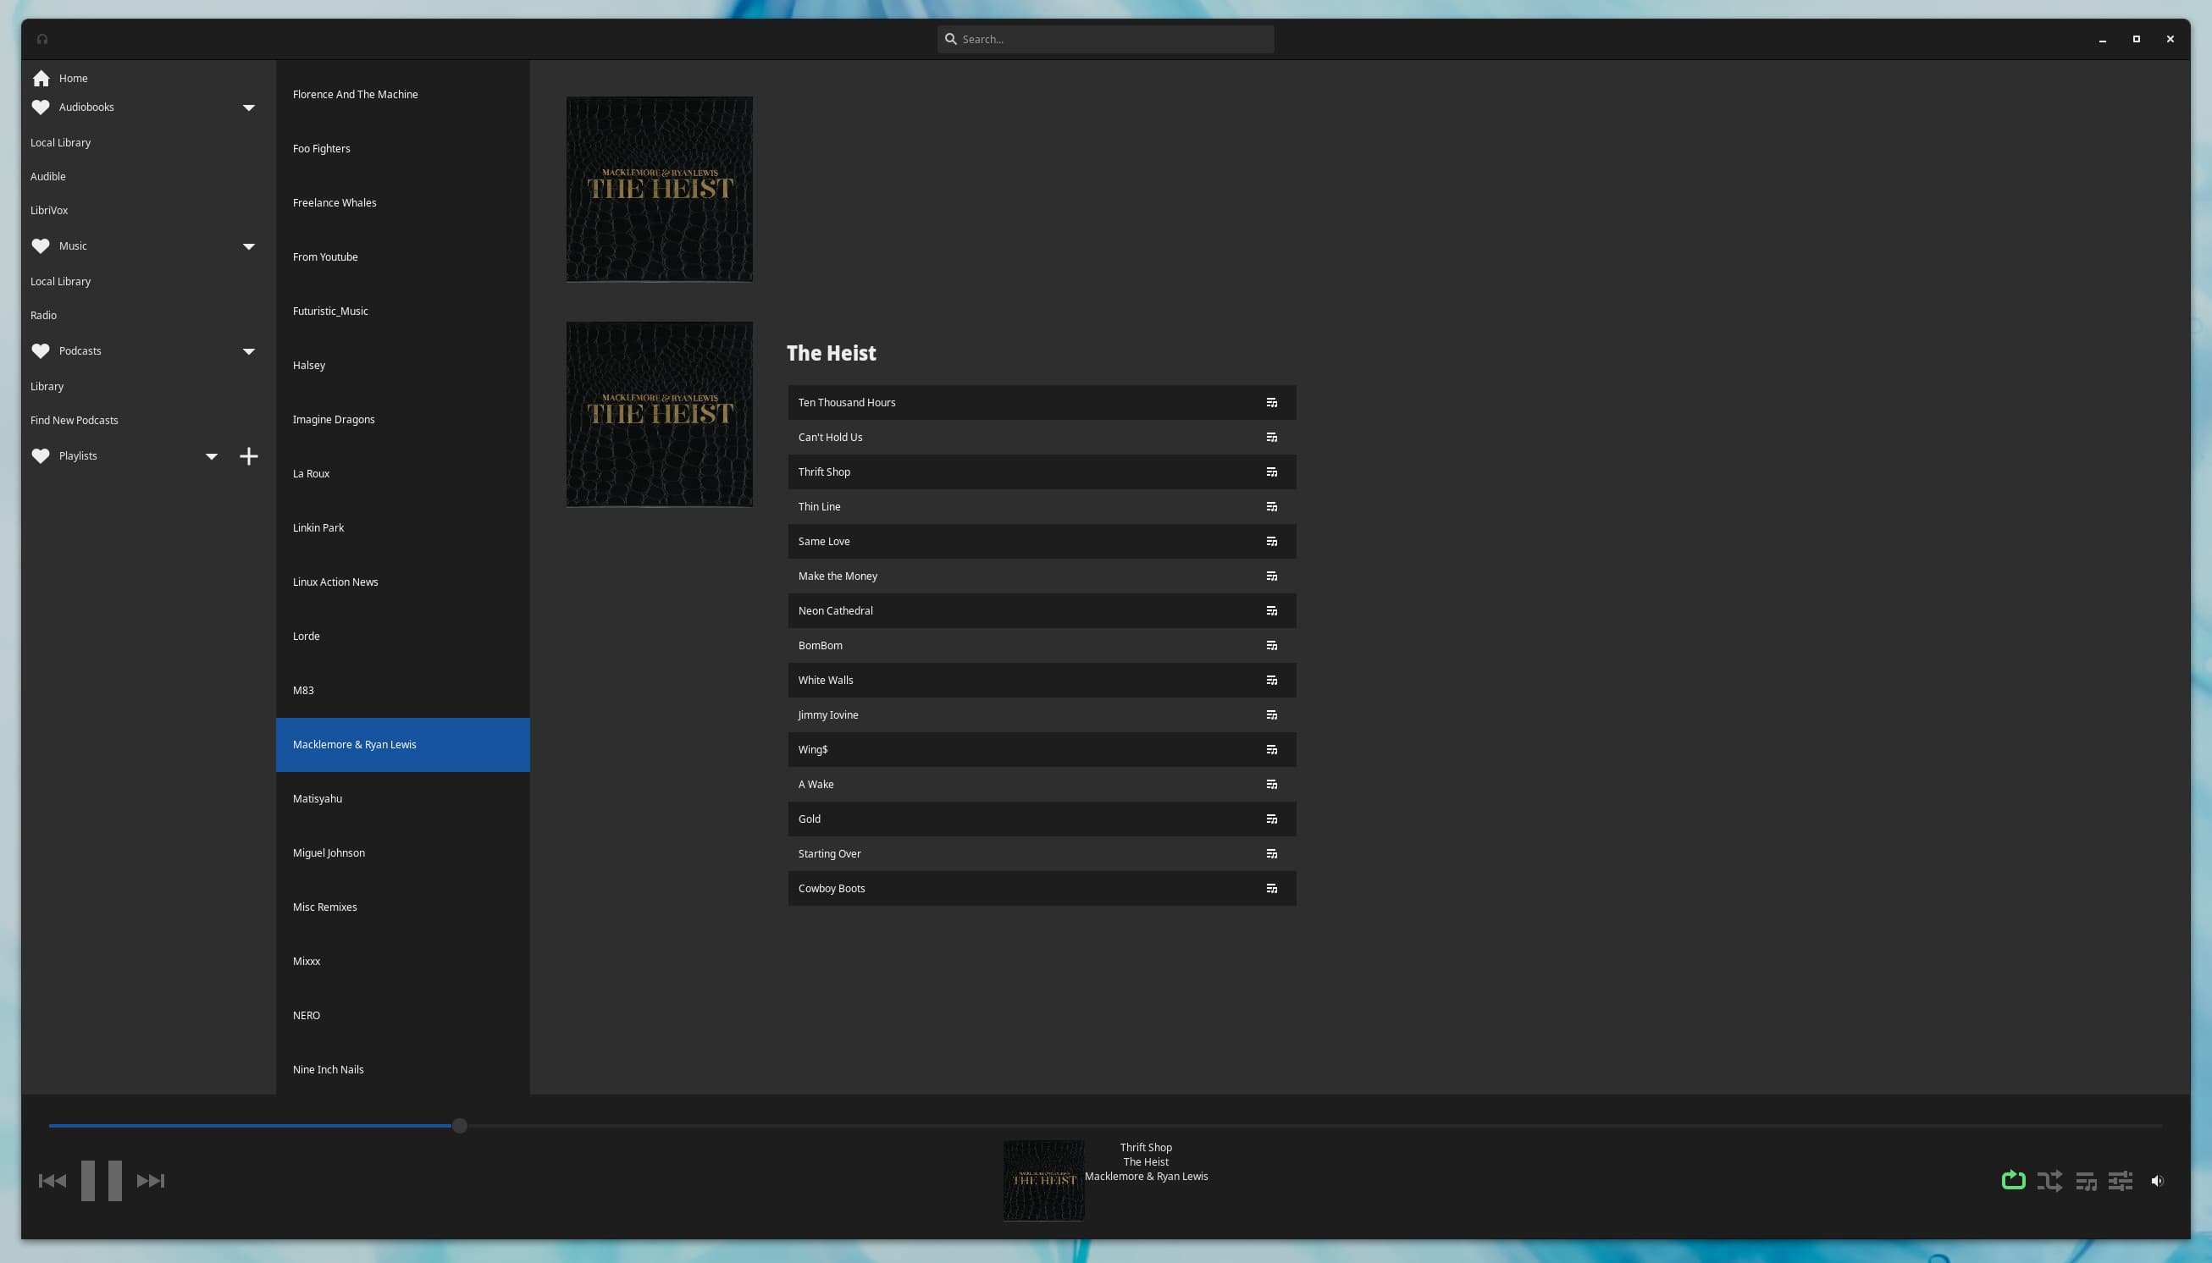Open the play queue icon
Image resolution: width=2212 pixels, height=1263 pixels.
coord(2085,1181)
